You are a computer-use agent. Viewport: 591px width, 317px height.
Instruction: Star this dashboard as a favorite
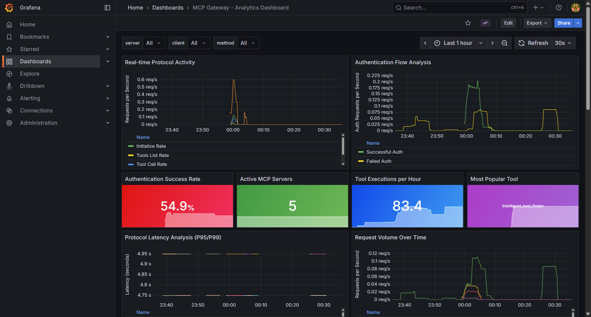click(468, 23)
